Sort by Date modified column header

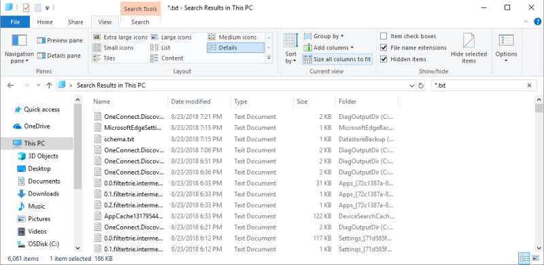[199, 102]
